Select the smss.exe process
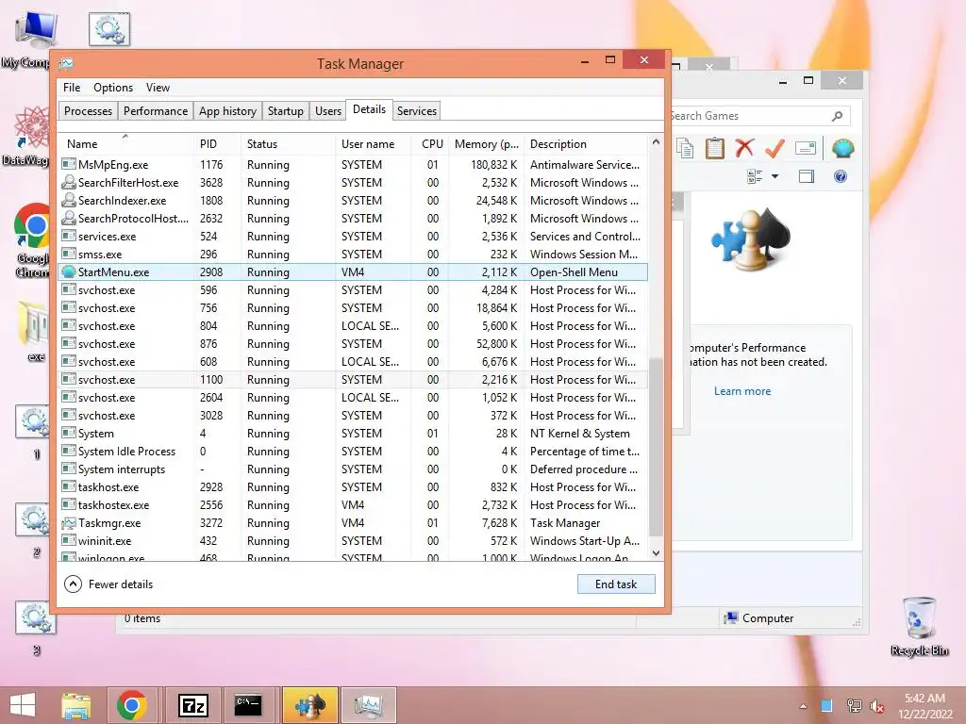Viewport: 966px width, 724px height. click(353, 255)
